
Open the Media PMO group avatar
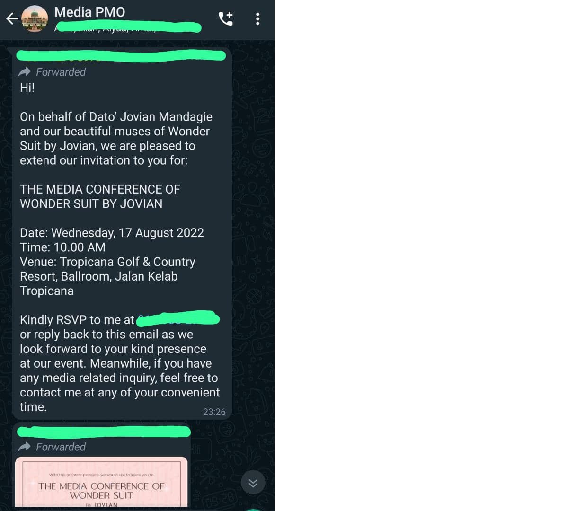pos(35,19)
